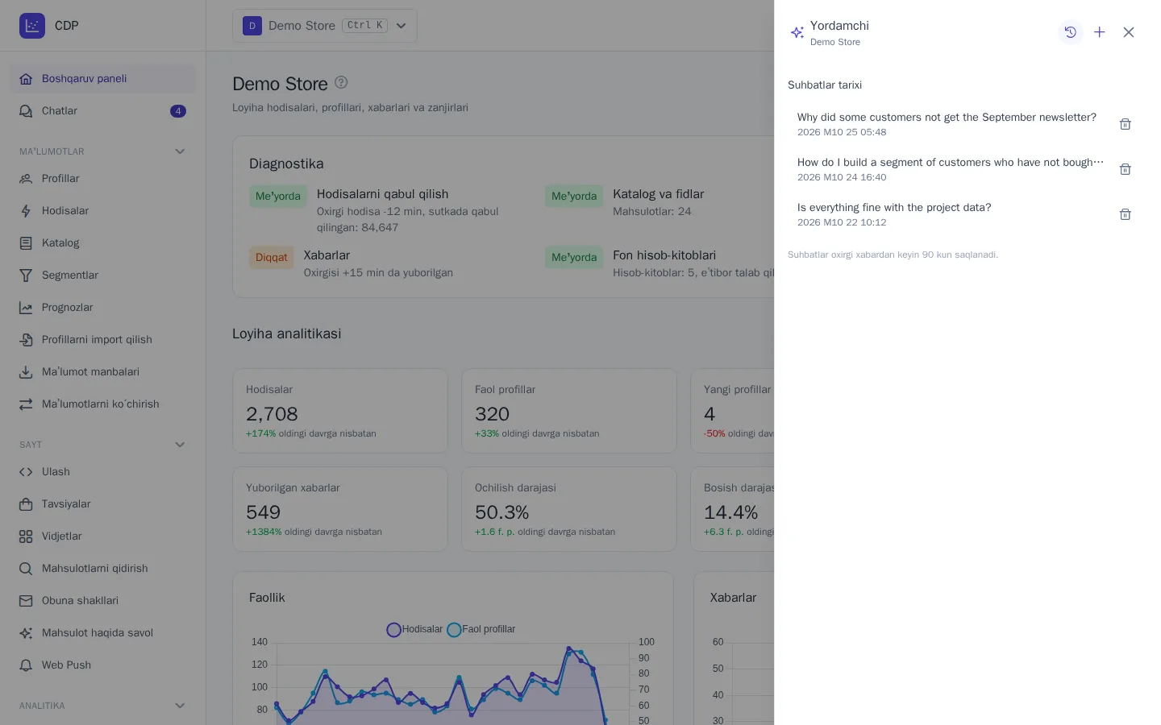Viewport: 1161px width, 725px height.
Task: Open the Profillar page
Action: tap(102, 179)
